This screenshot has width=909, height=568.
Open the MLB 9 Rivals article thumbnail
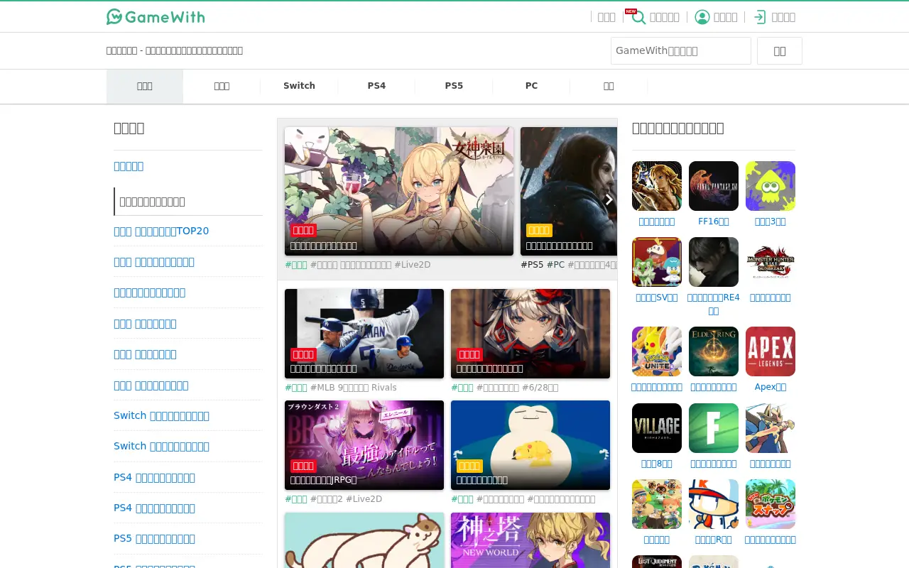364,334
